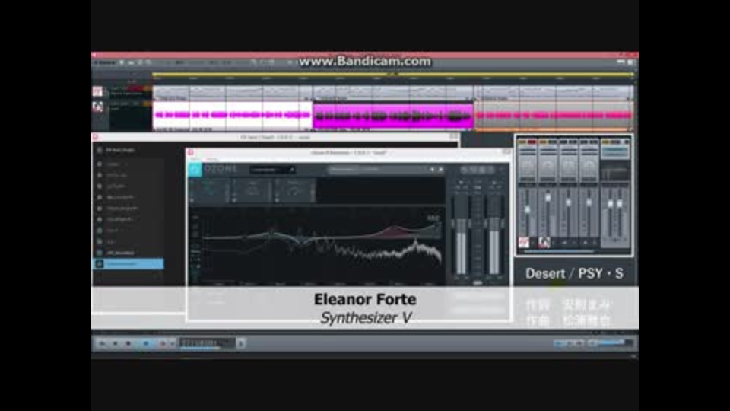
Task: Move mixer channel 3 volume fader
Action: click(x=569, y=203)
